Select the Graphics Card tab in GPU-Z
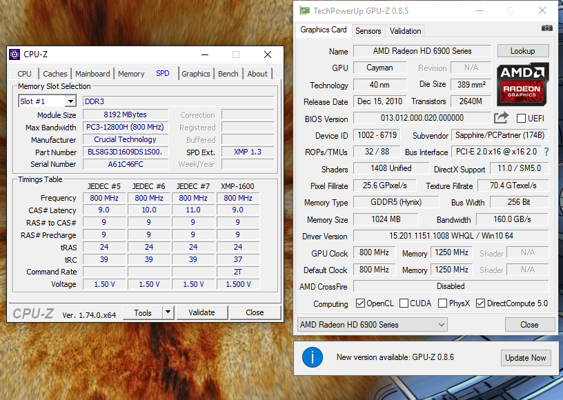 click(324, 30)
